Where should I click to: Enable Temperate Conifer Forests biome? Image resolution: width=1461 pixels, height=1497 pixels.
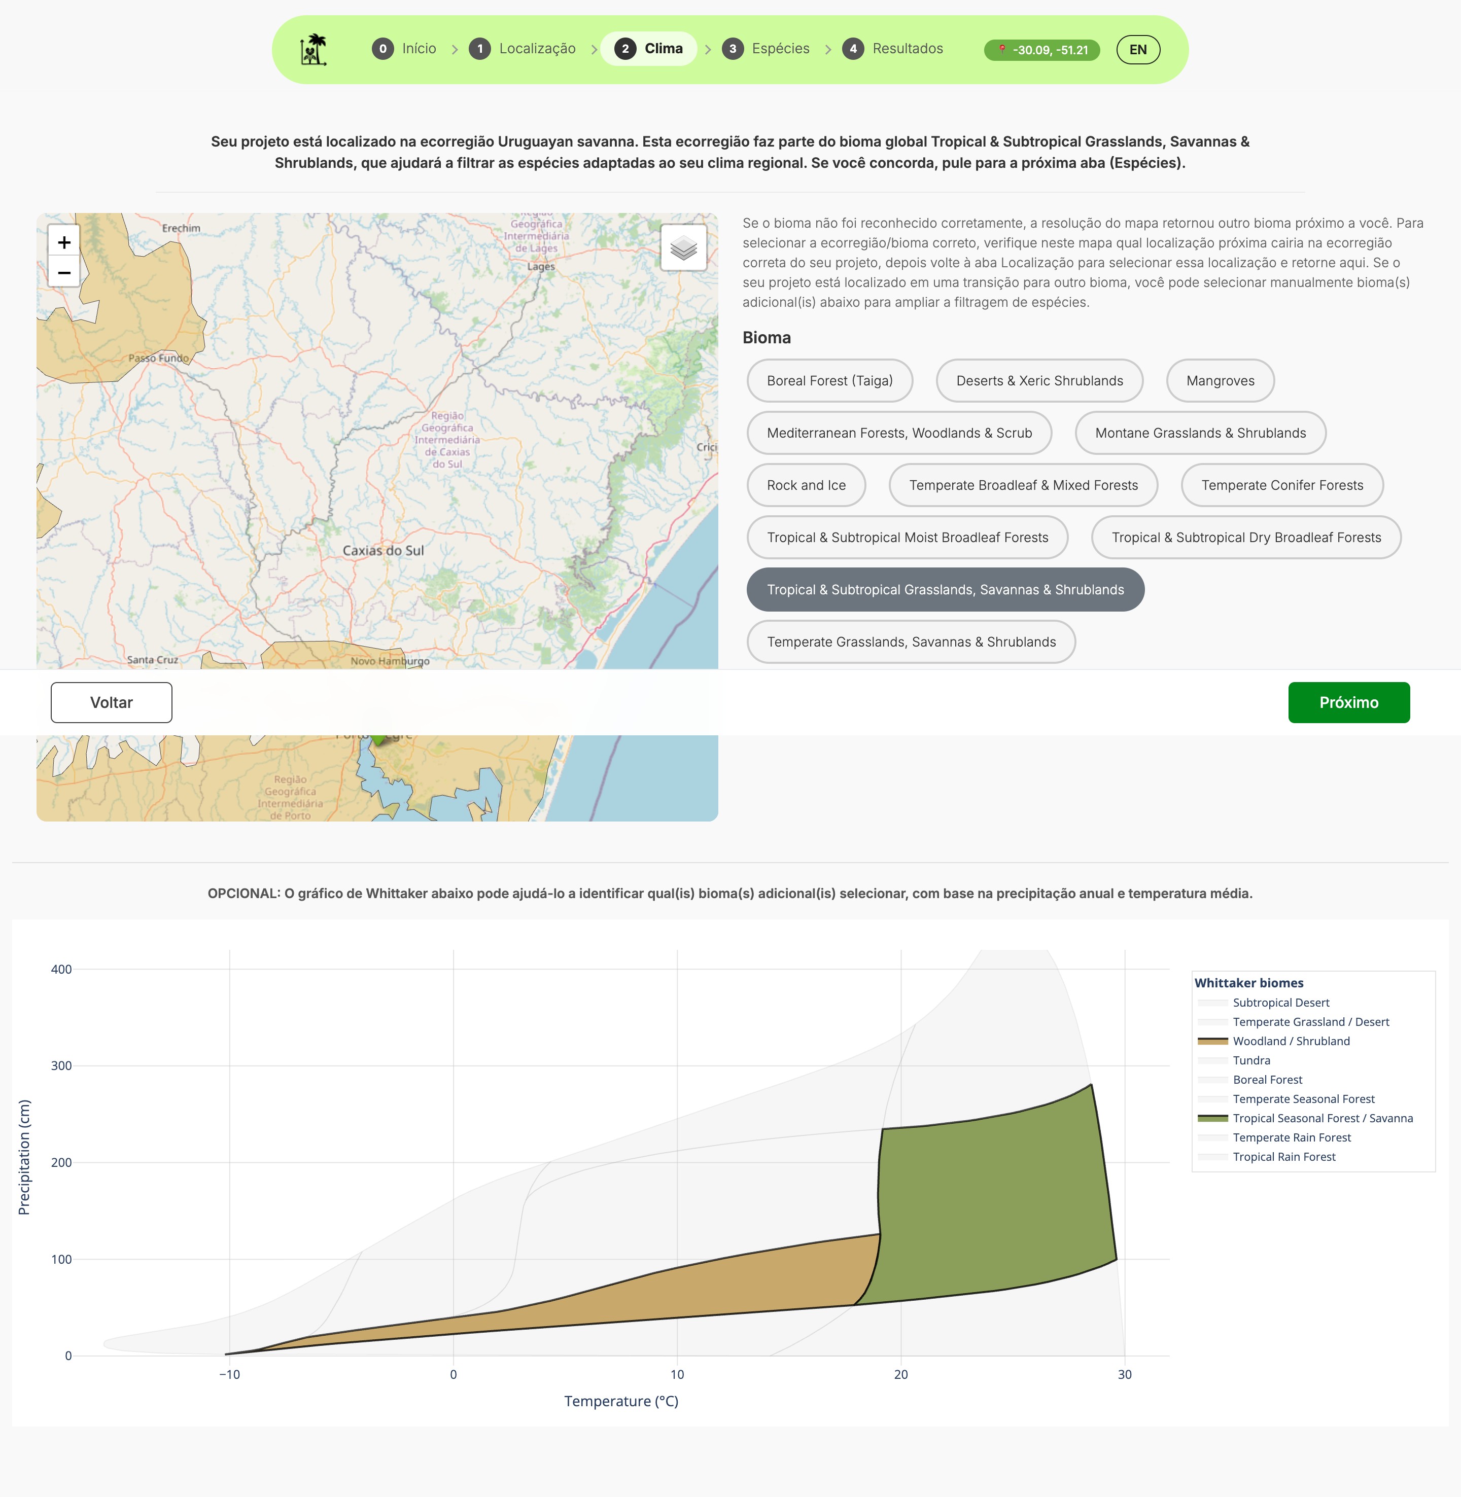coord(1281,485)
